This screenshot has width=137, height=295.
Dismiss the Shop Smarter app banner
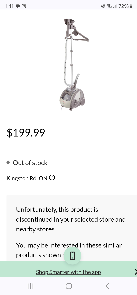136,272
